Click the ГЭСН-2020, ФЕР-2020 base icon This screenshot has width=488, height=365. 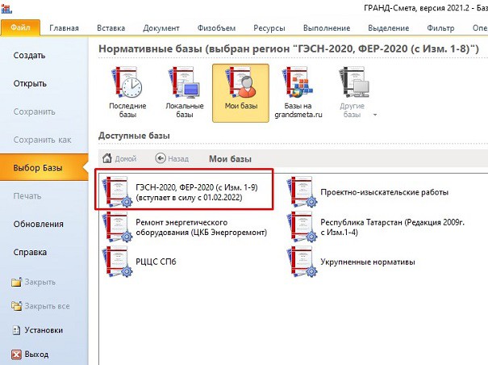[118, 192]
